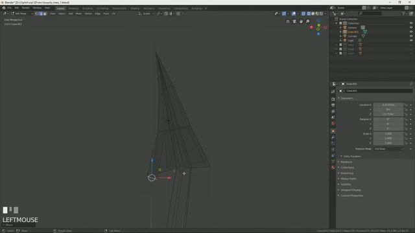This screenshot has width=415, height=233.
Task: Click Scale Z value field
Action: [x=388, y=143]
